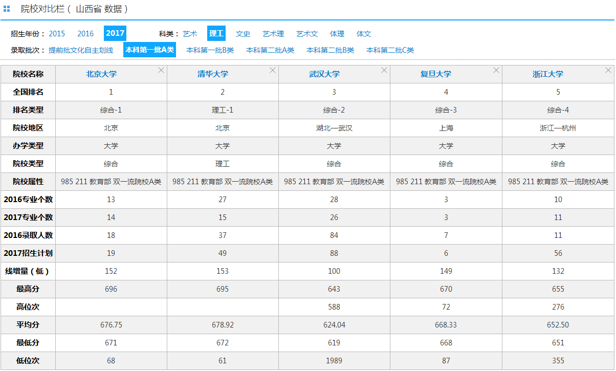616x371 pixels.
Task: Switch category to 体理
Action: [337, 34]
